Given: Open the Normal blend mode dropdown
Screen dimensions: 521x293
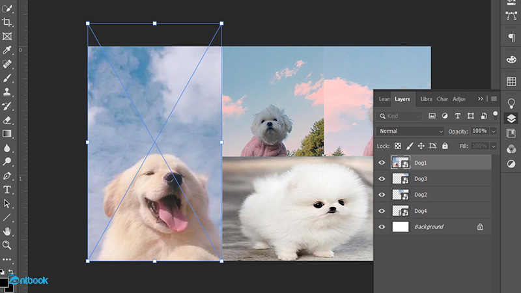Looking at the screenshot, I should pyautogui.click(x=410, y=132).
